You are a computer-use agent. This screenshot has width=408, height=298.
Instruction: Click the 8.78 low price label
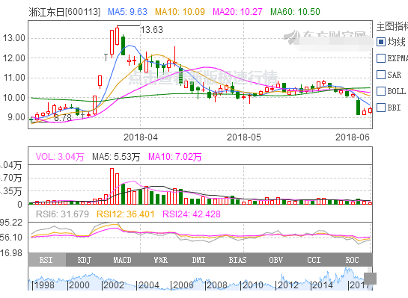(63, 118)
